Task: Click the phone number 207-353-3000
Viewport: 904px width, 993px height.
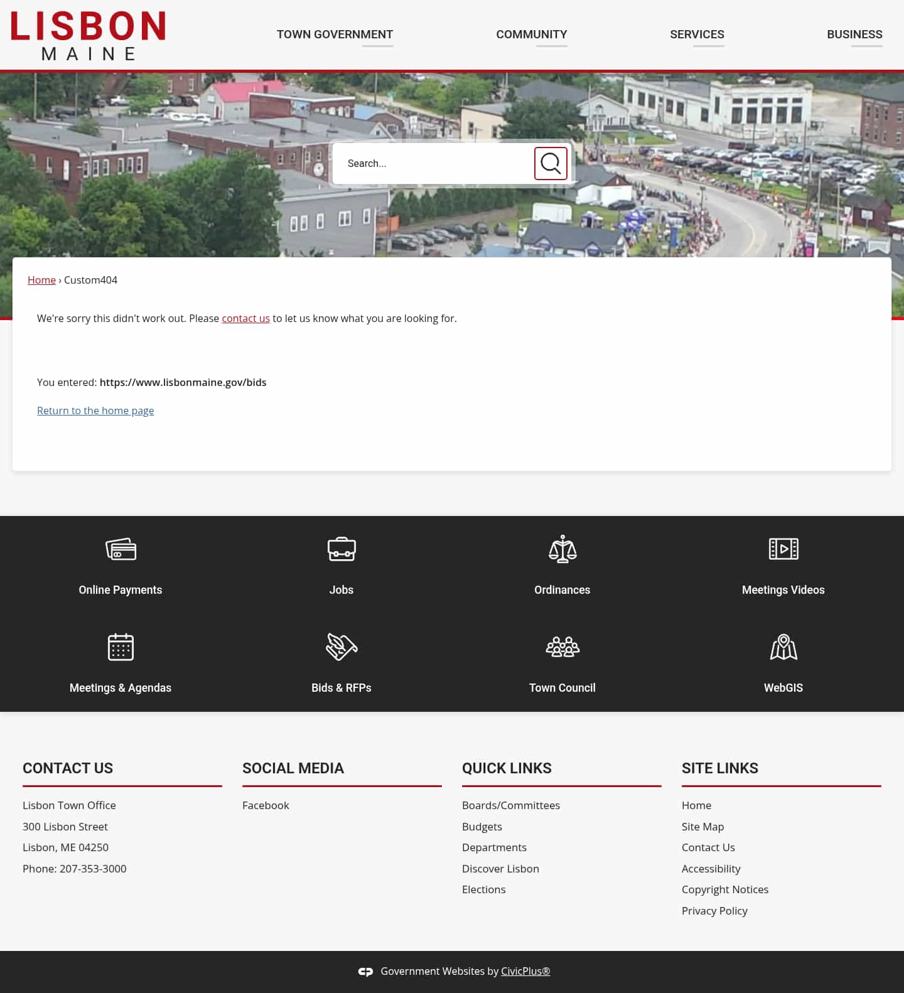Action: (x=93, y=869)
